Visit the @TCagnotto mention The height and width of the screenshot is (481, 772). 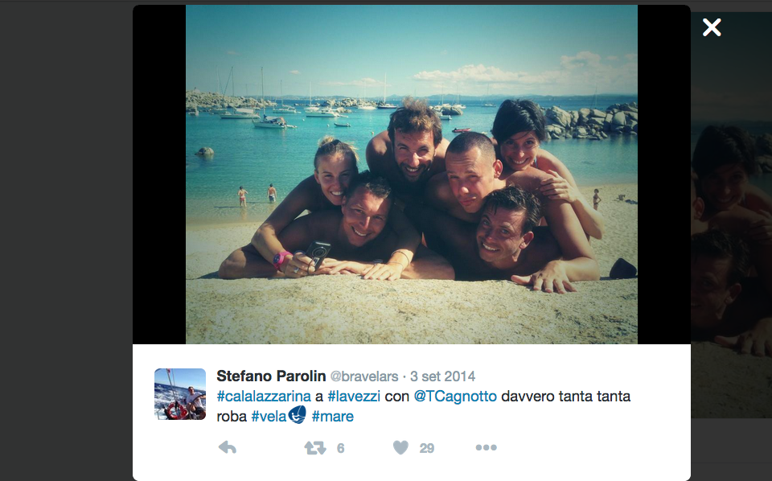pyautogui.click(x=455, y=397)
